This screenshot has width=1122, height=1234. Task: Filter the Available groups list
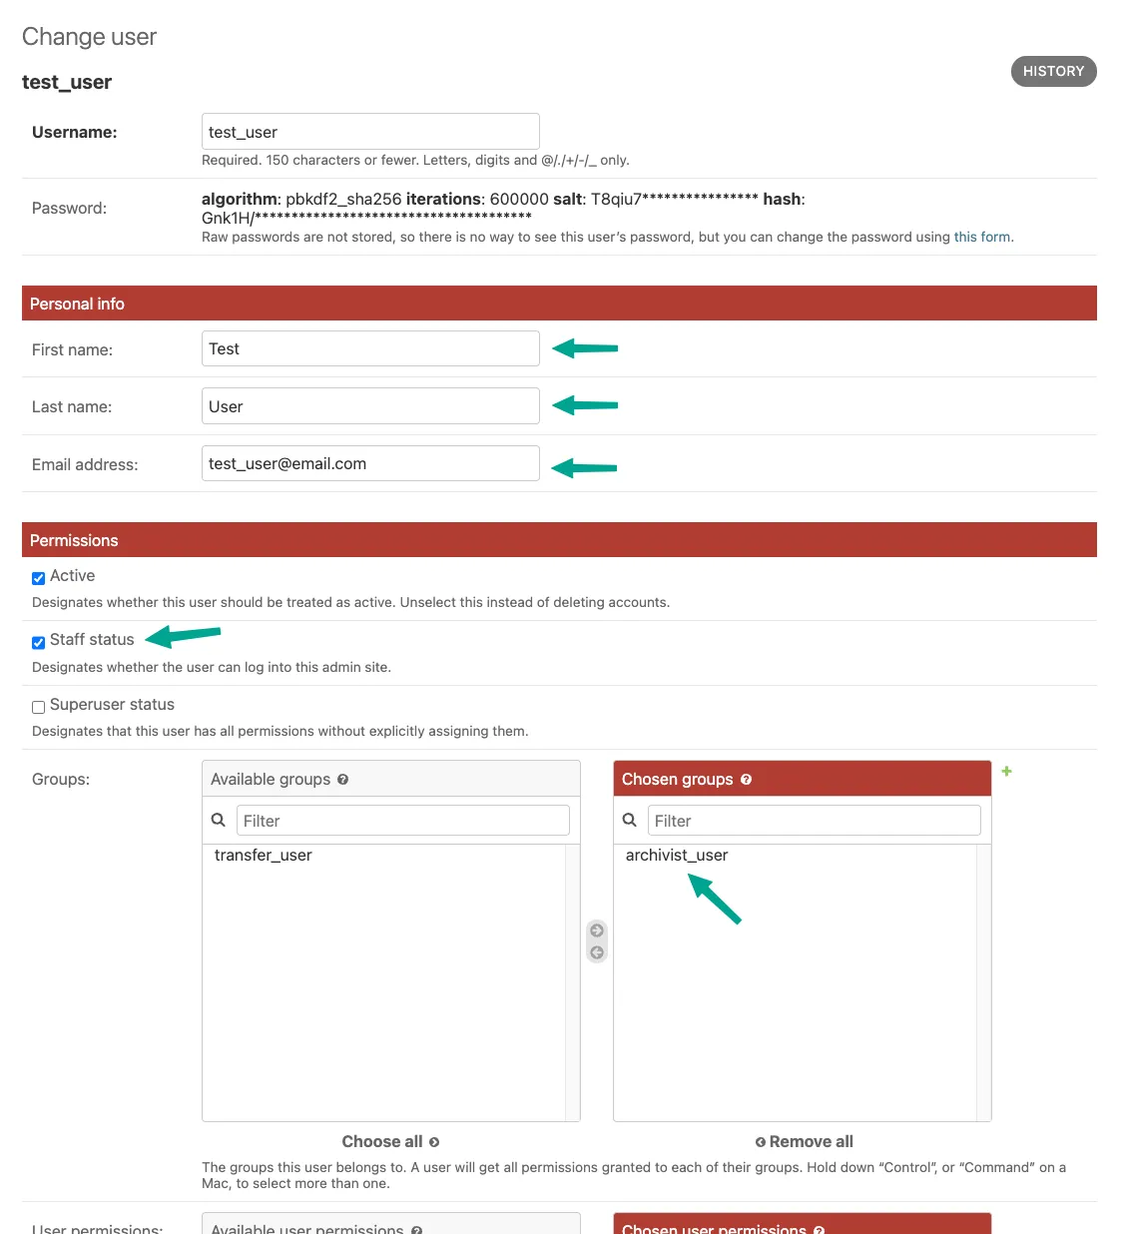(403, 821)
